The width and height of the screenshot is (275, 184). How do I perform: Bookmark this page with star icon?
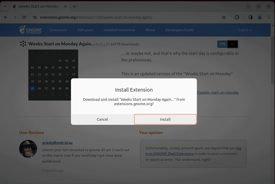(224, 17)
